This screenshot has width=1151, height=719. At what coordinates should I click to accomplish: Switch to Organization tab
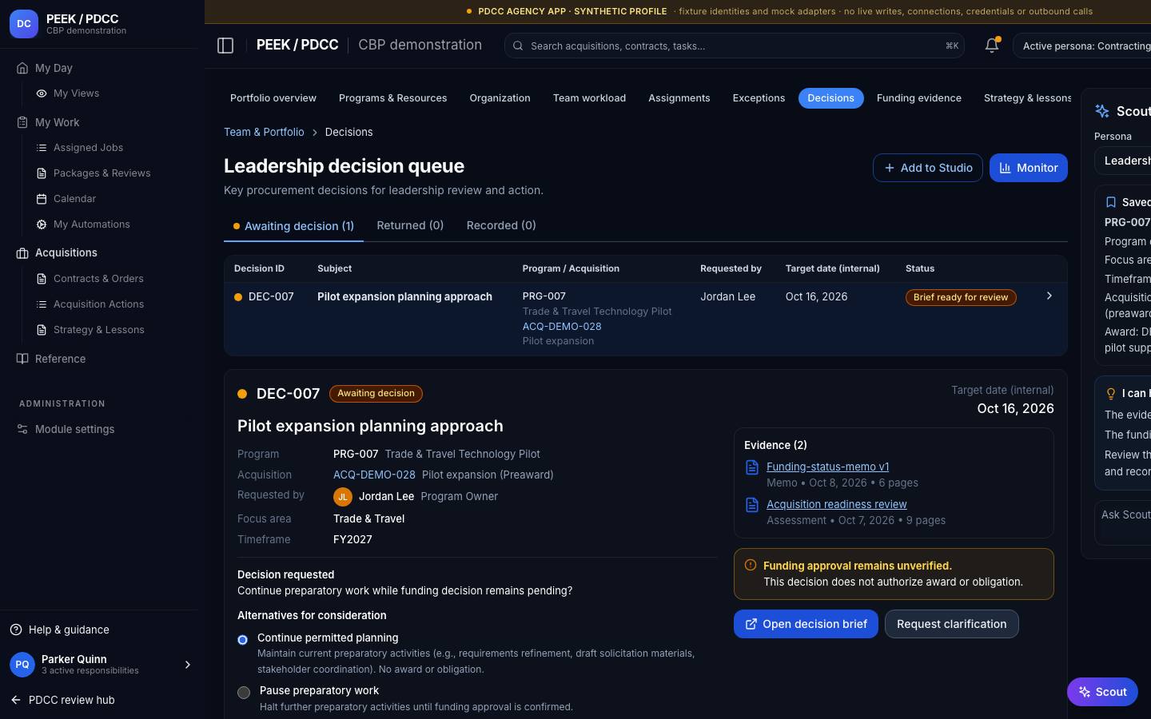click(x=500, y=98)
